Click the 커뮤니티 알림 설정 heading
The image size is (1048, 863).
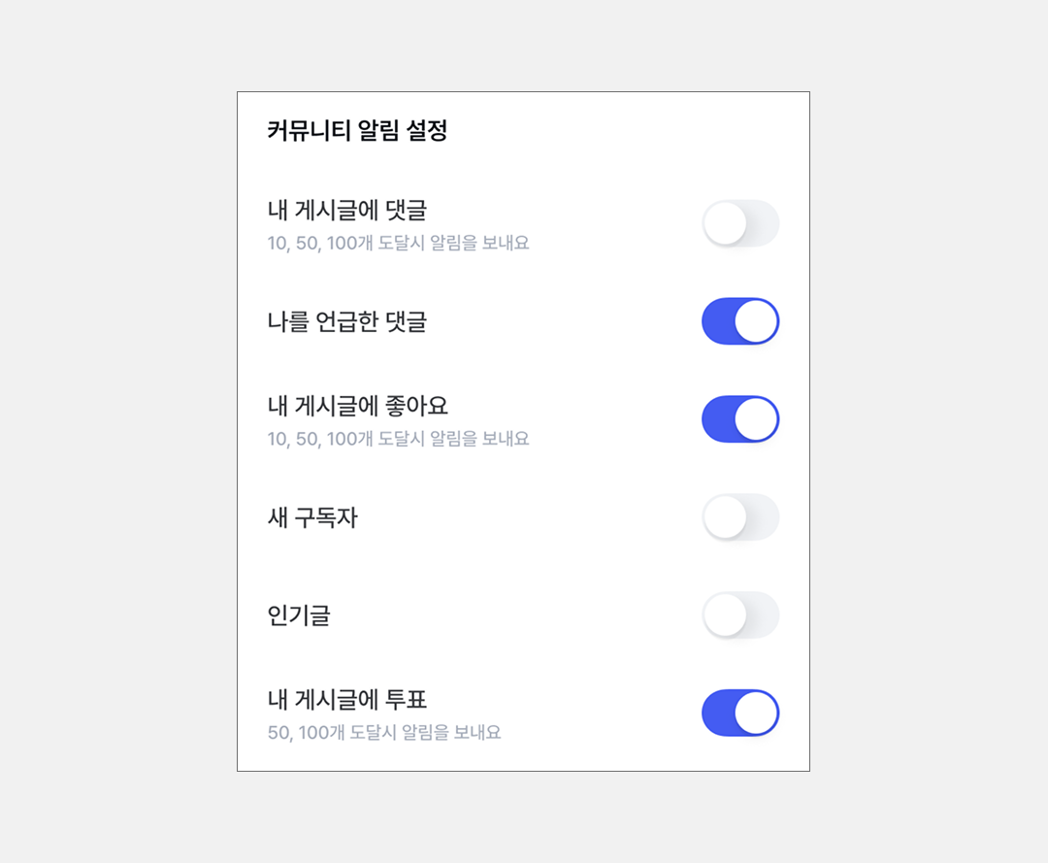click(357, 131)
